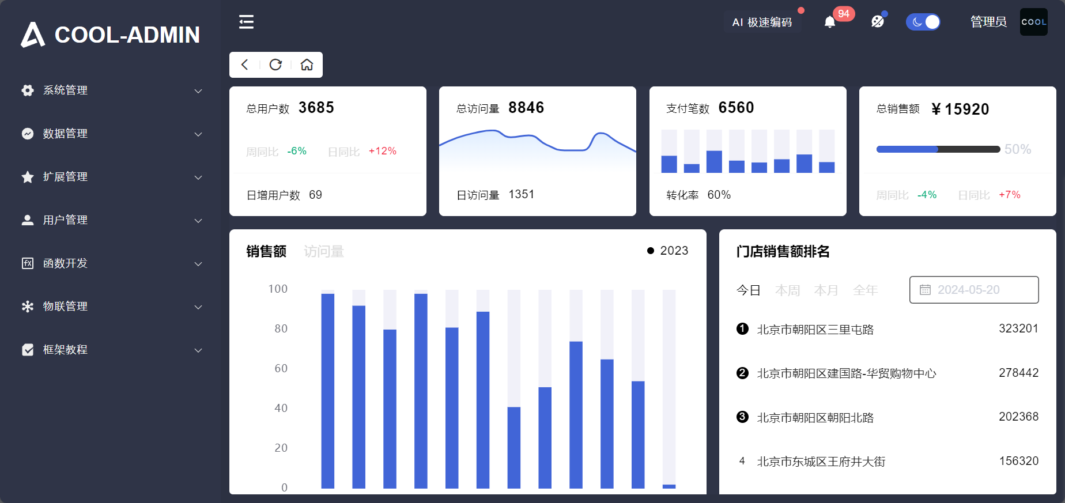Image resolution: width=1065 pixels, height=503 pixels.
Task: Expand 数据管理 menu chevron
Action: tap(198, 134)
